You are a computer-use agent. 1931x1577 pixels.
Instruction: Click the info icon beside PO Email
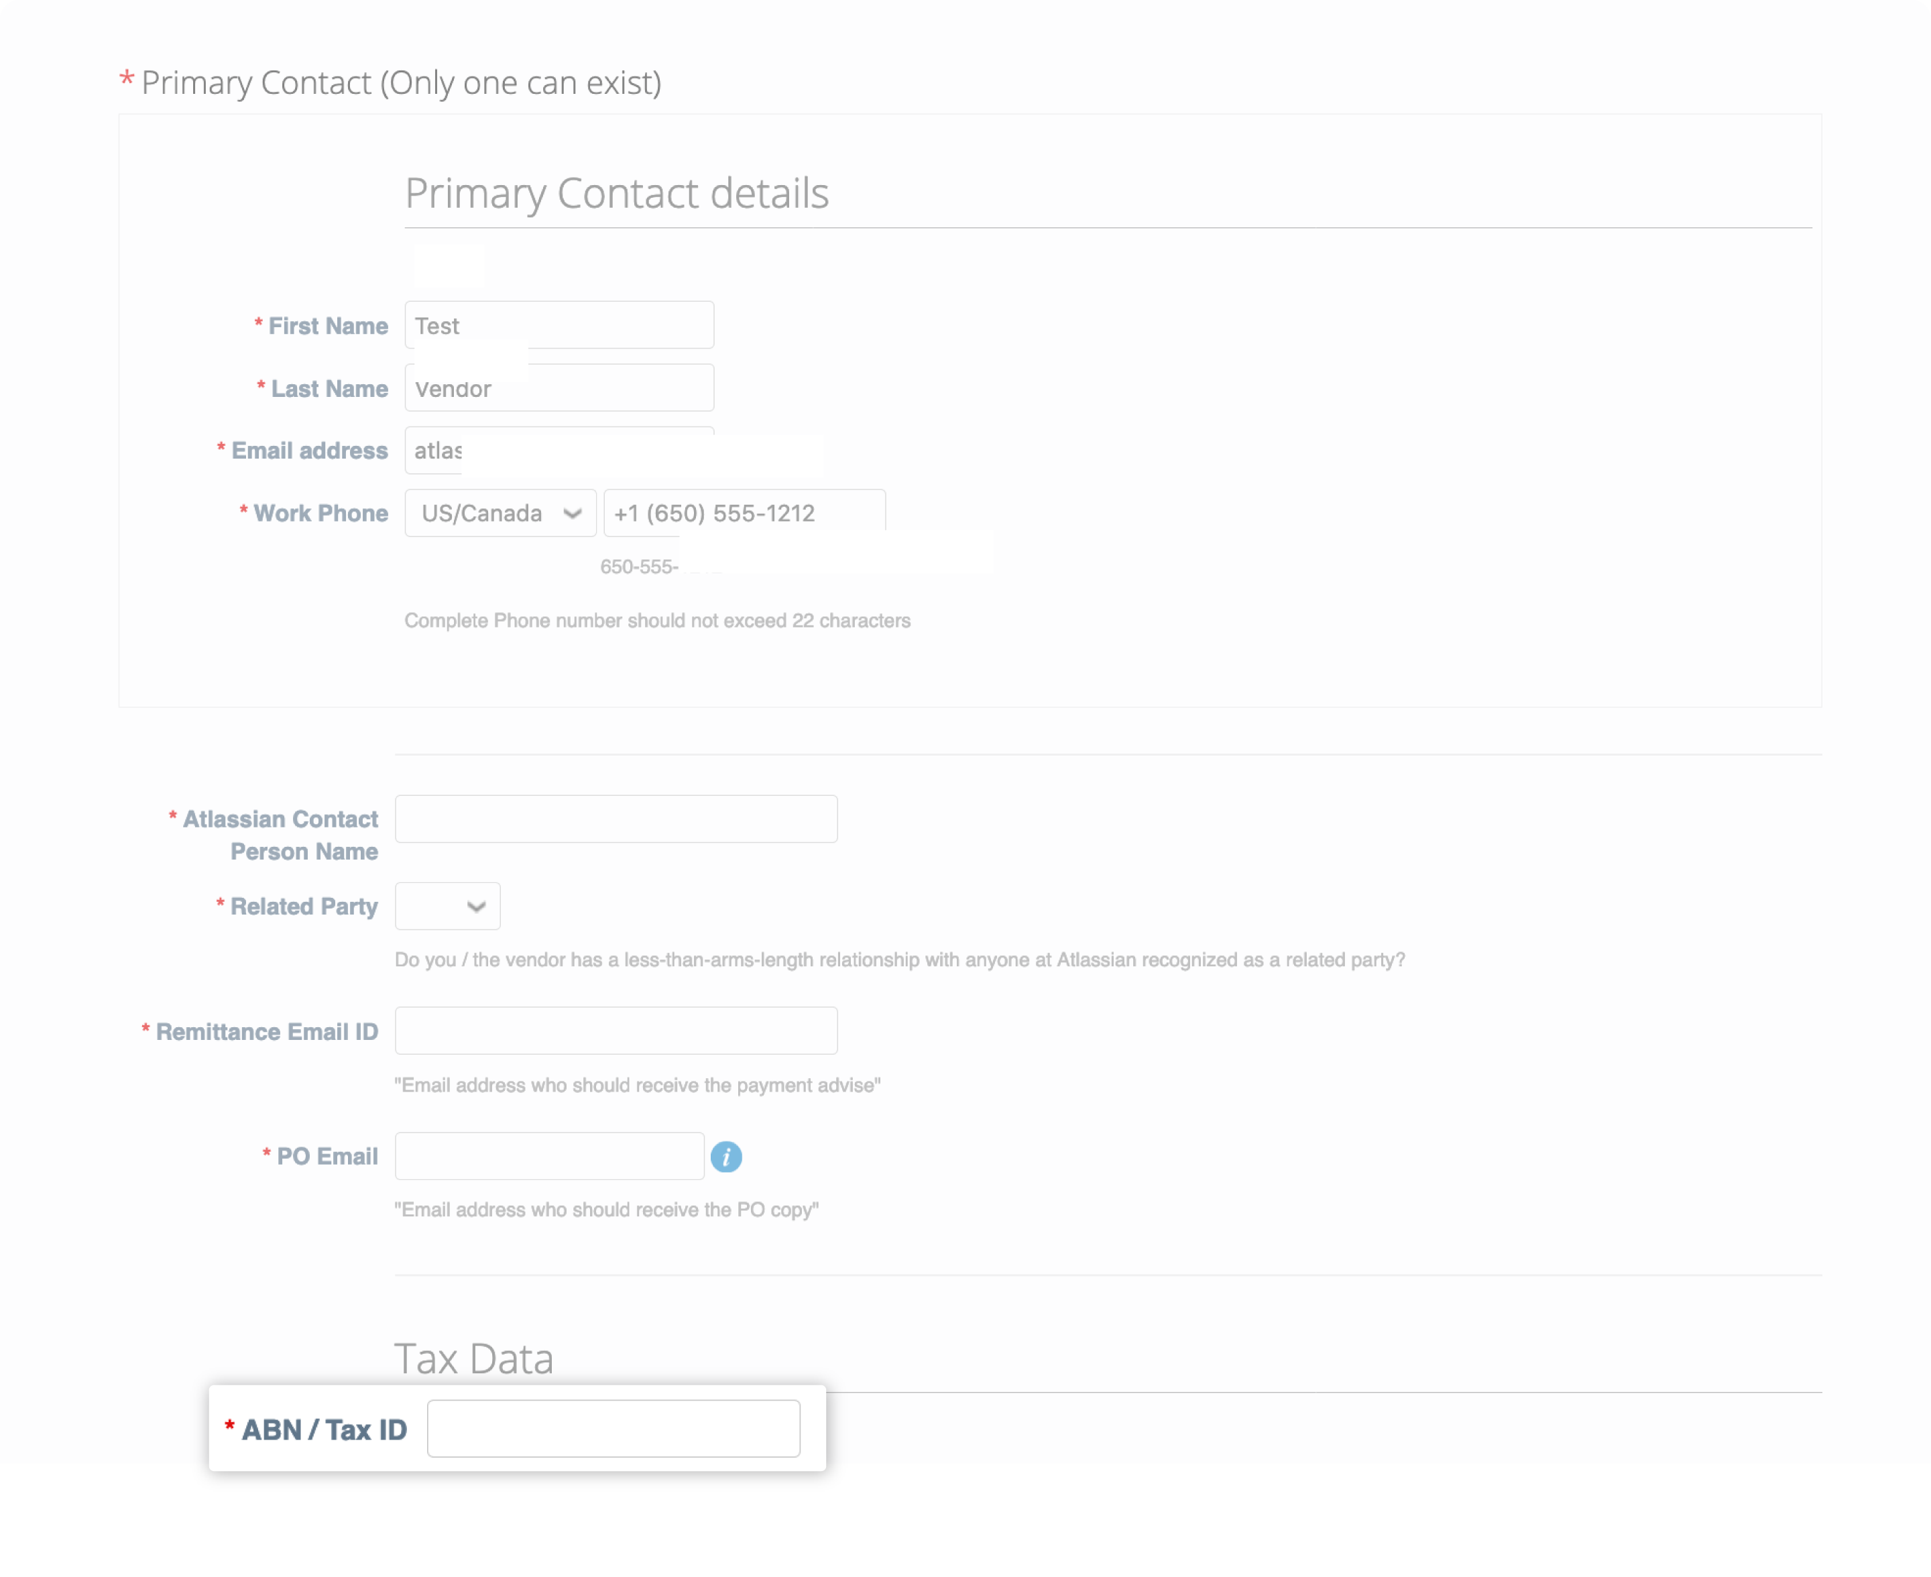[x=727, y=1157]
